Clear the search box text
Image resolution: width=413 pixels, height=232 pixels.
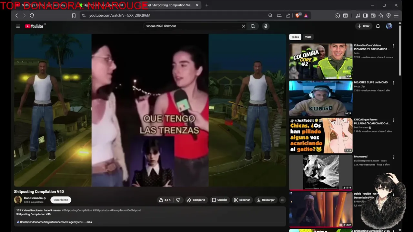tap(244, 26)
